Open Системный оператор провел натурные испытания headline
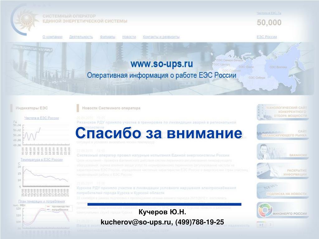Screen dimensions: 319x239 coord(153,155)
